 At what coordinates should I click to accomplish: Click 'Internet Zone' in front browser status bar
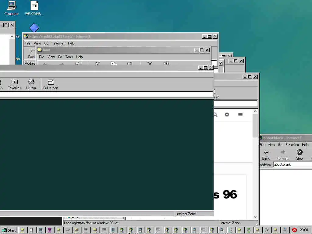coord(186,214)
